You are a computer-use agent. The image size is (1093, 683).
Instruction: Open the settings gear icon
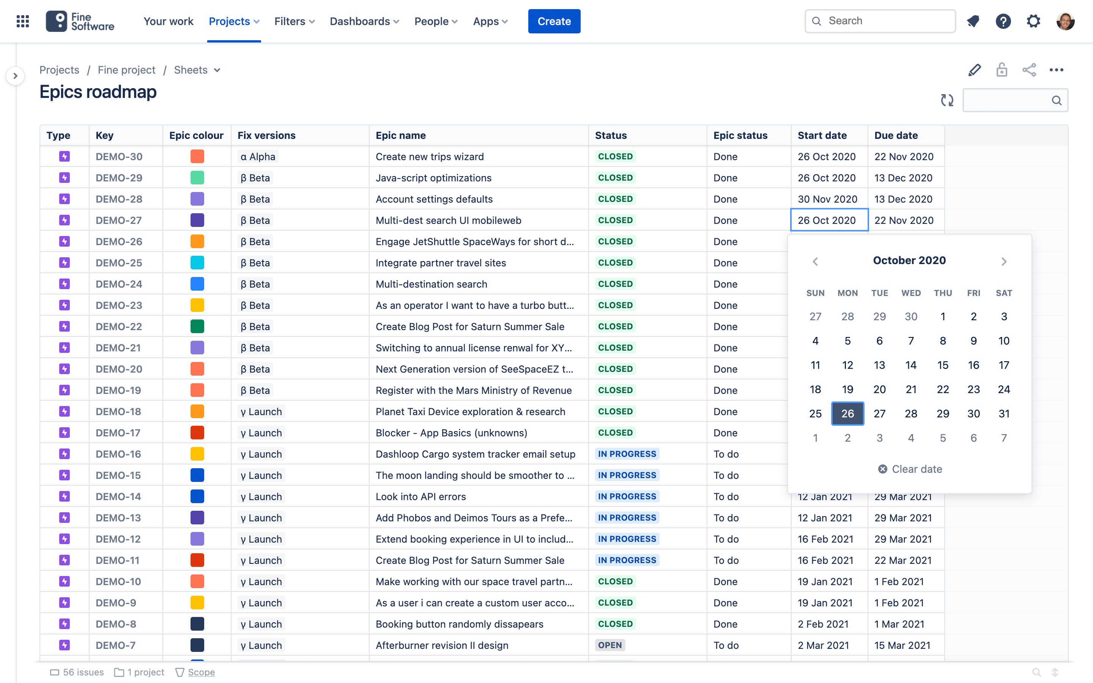point(1033,21)
